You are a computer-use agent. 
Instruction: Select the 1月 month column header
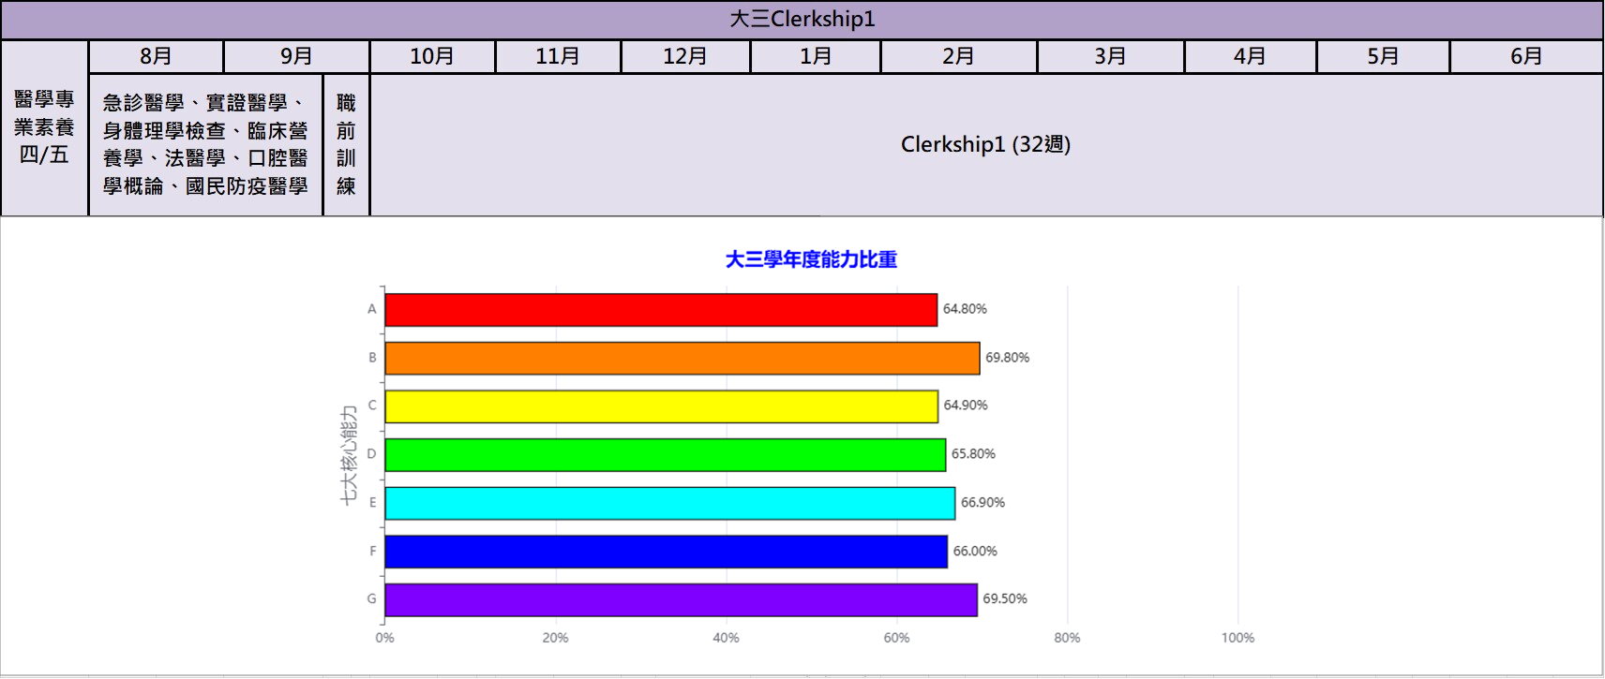816,56
